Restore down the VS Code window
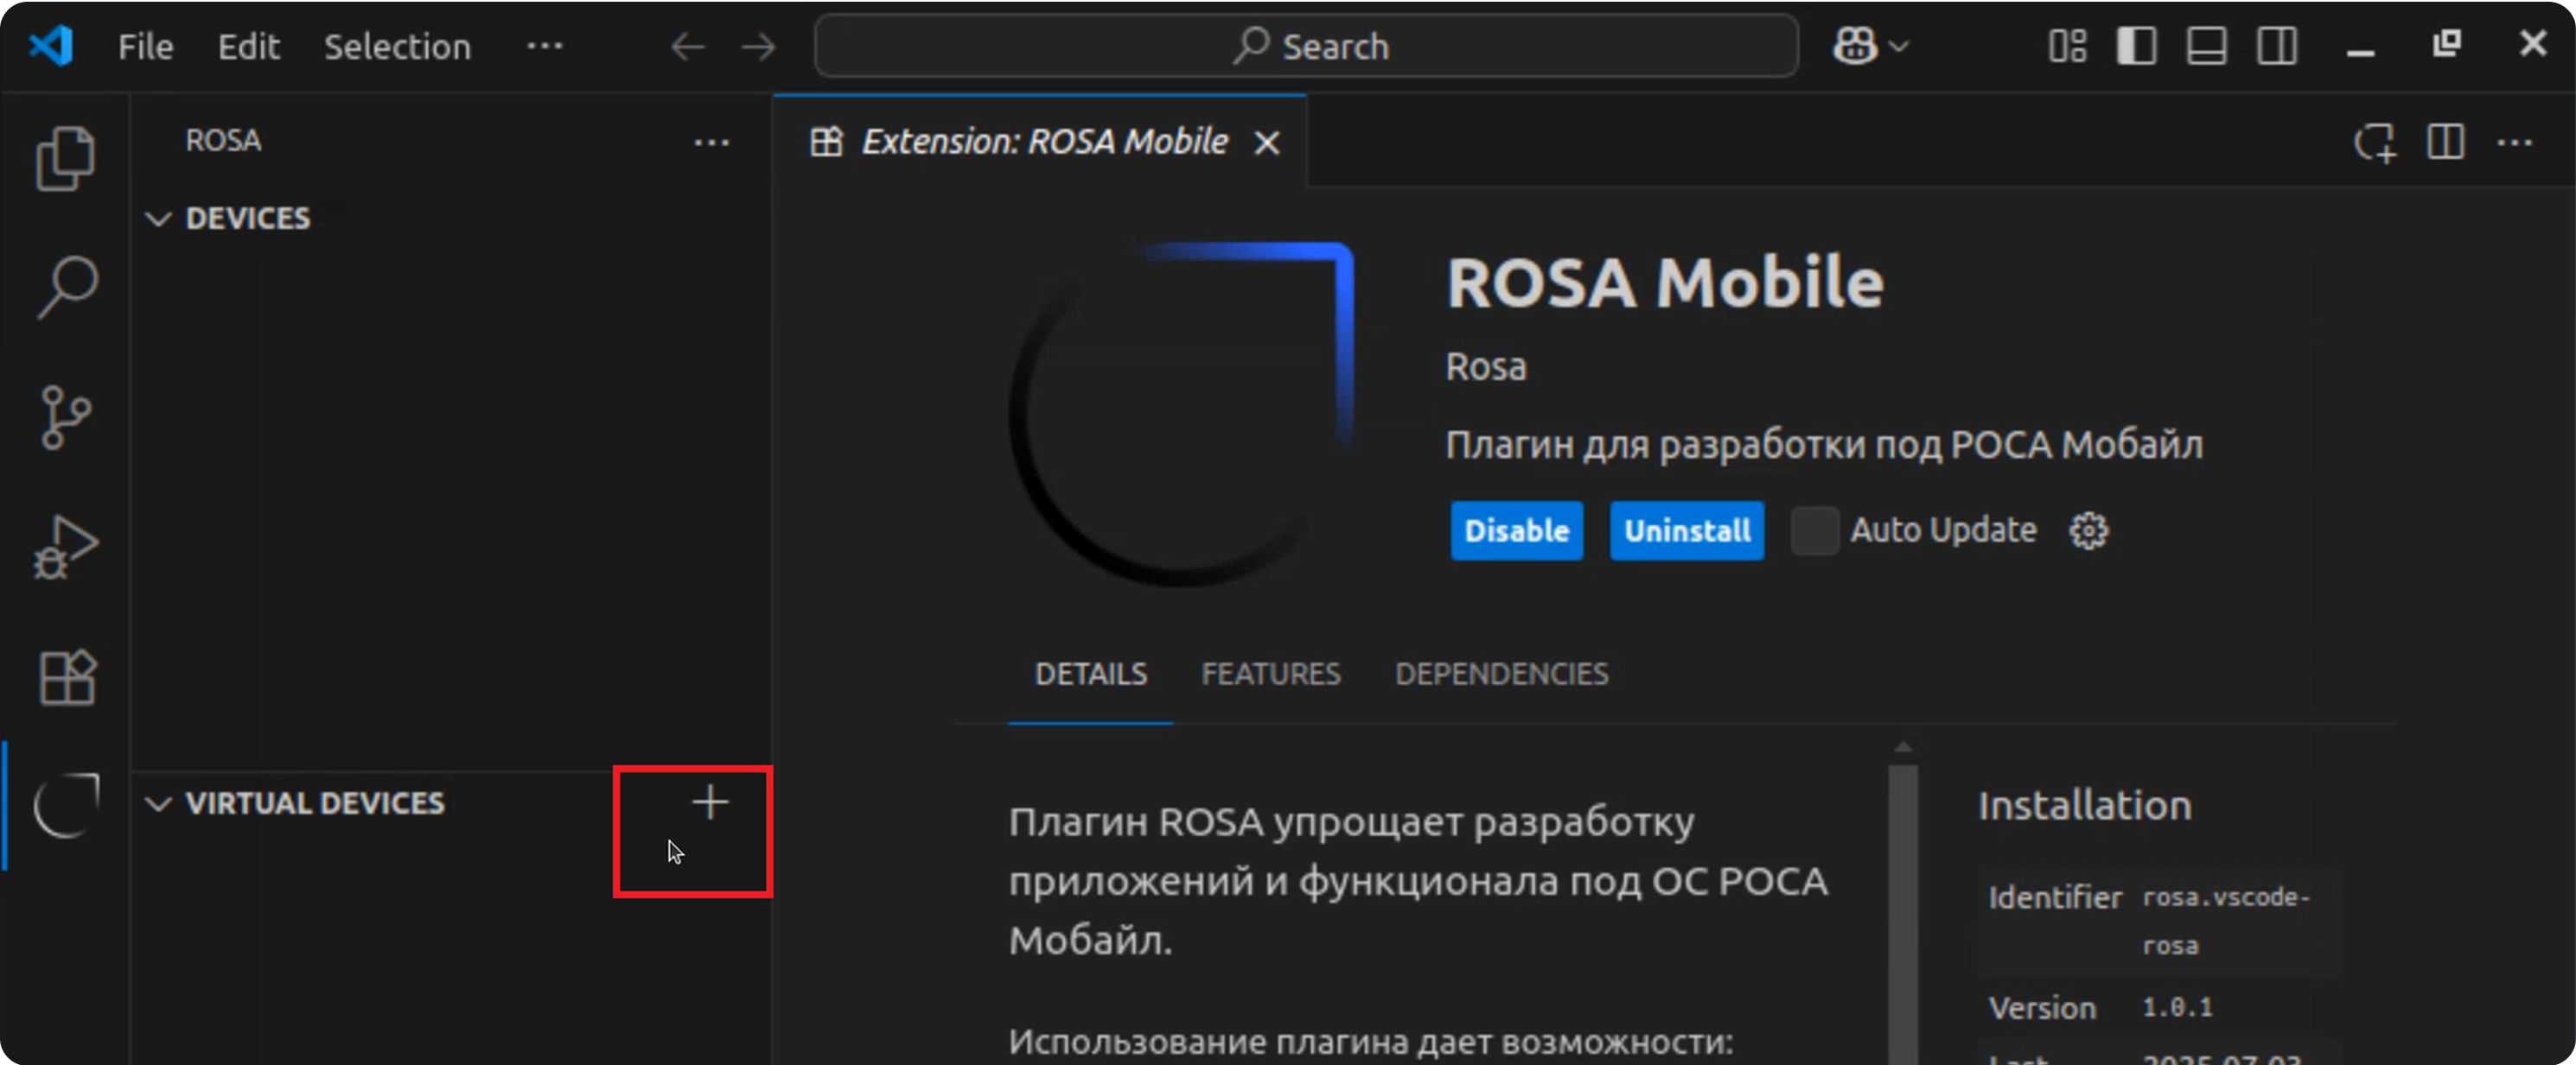 pos(2446,44)
